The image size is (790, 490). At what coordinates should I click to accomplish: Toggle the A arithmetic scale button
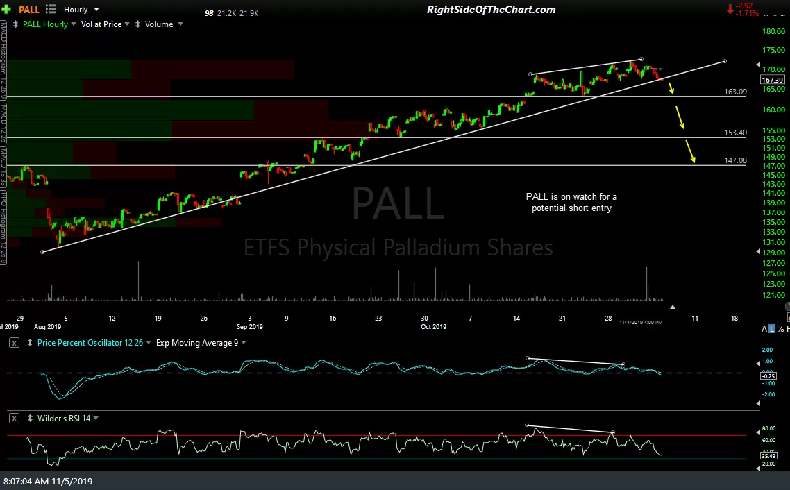point(764,329)
